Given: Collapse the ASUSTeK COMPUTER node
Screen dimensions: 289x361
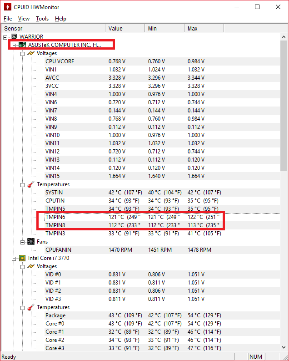Looking at the screenshot, I should tap(14, 46).
